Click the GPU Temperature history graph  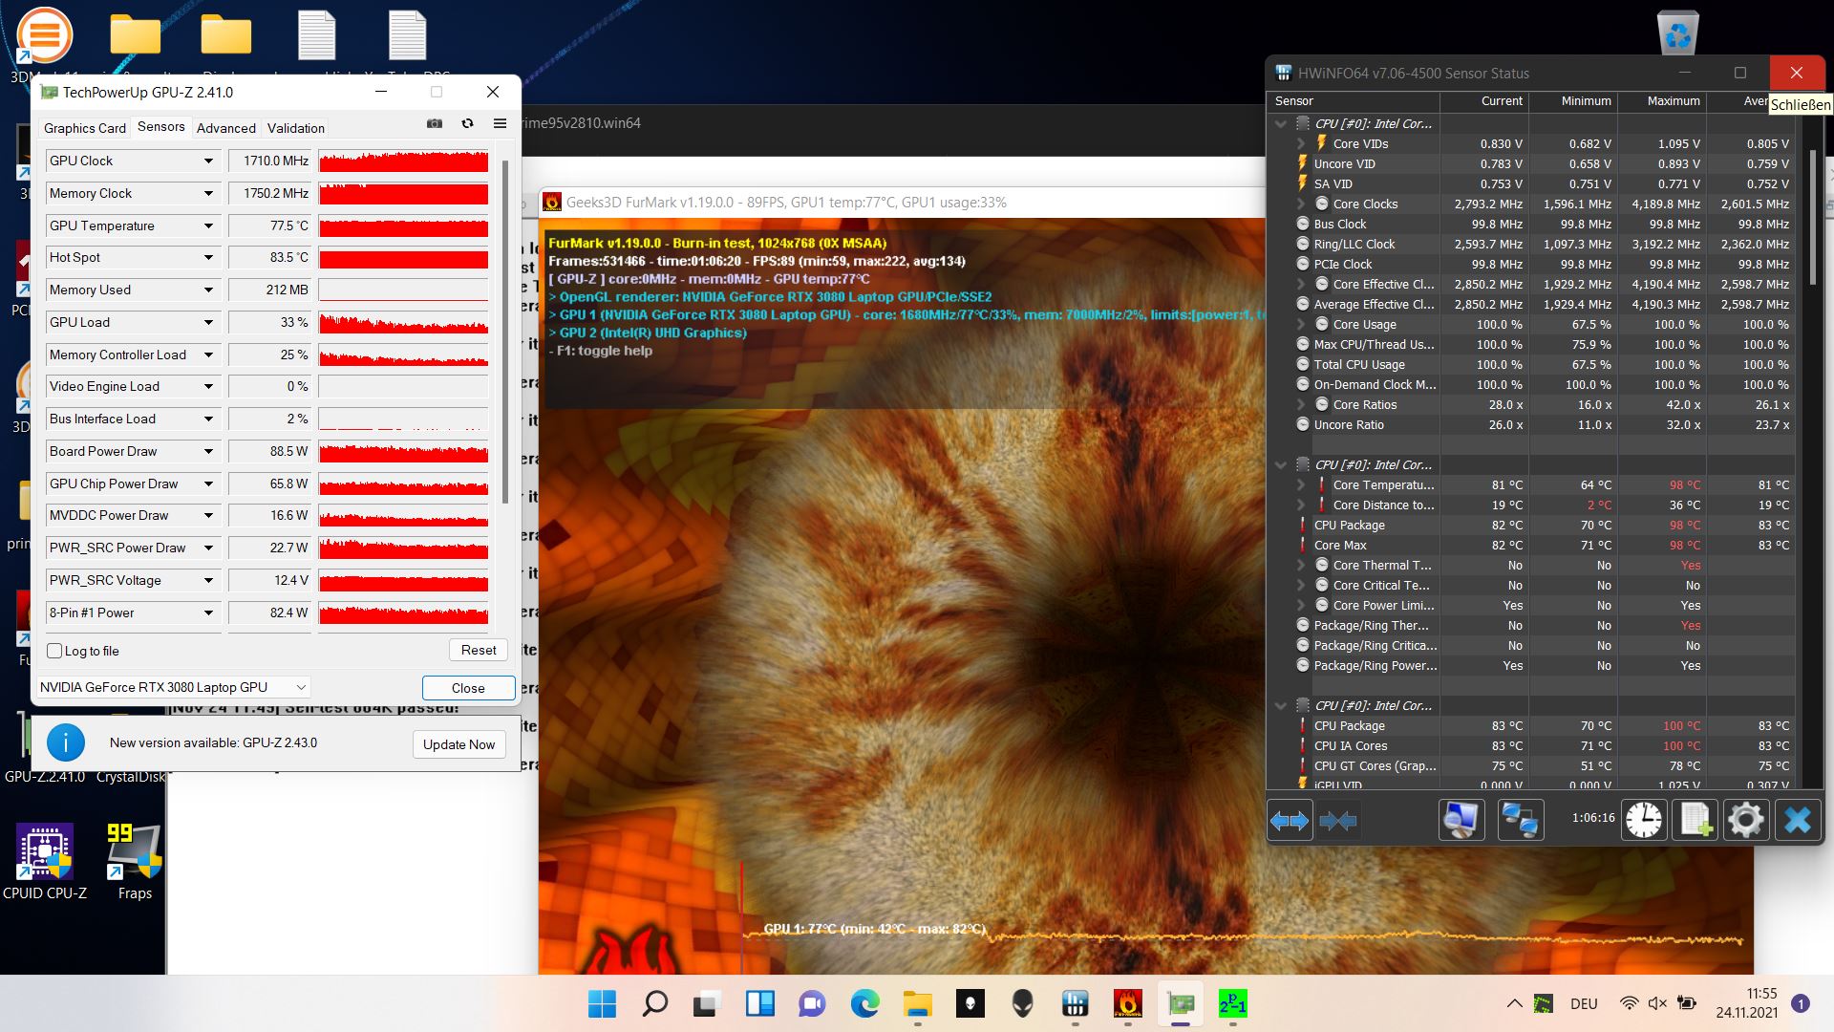(403, 226)
